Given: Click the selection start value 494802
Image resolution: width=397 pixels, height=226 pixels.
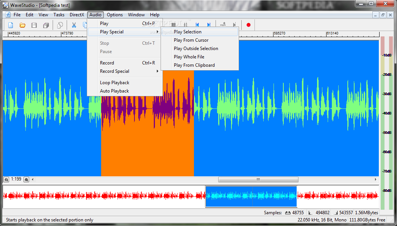Looking at the screenshot, I should pyautogui.click(x=323, y=213).
